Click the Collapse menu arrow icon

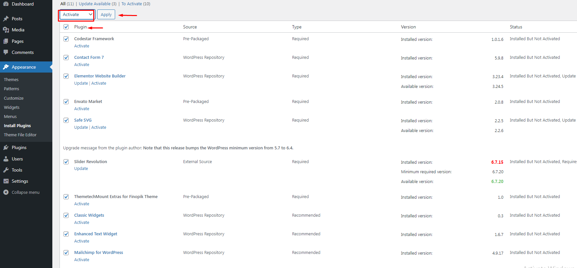[6, 192]
